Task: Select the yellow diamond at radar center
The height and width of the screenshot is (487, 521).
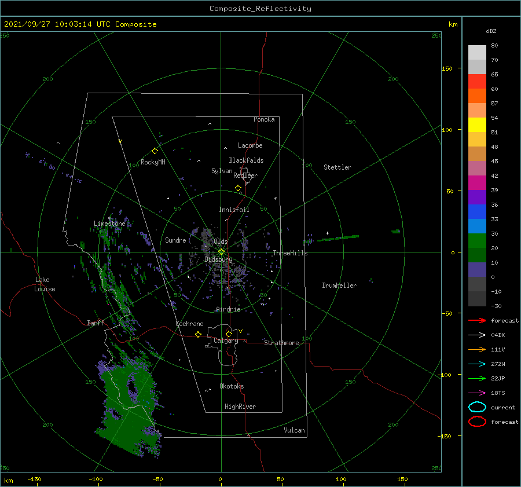Action: pyautogui.click(x=221, y=252)
